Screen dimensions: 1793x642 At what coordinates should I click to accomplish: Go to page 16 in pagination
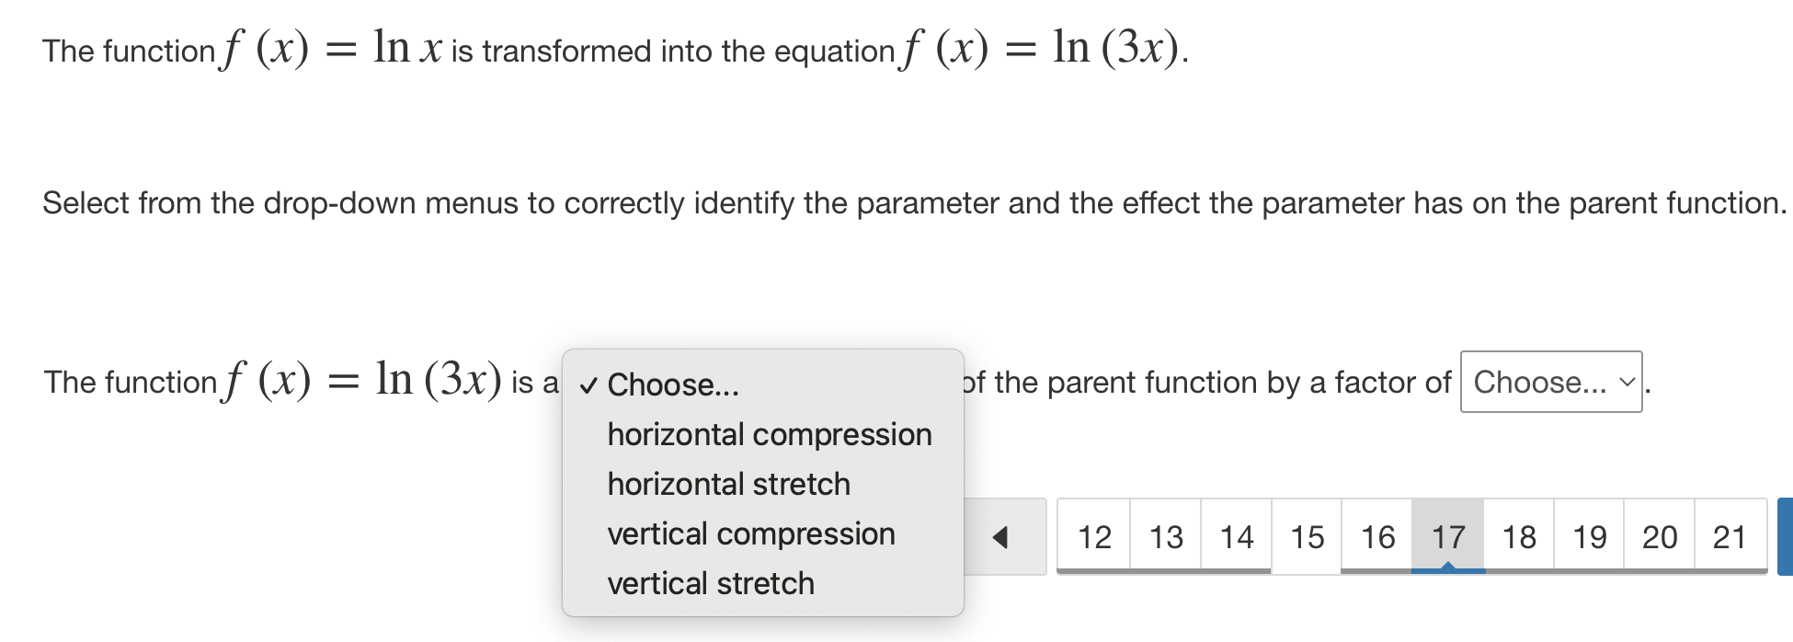point(1378,536)
